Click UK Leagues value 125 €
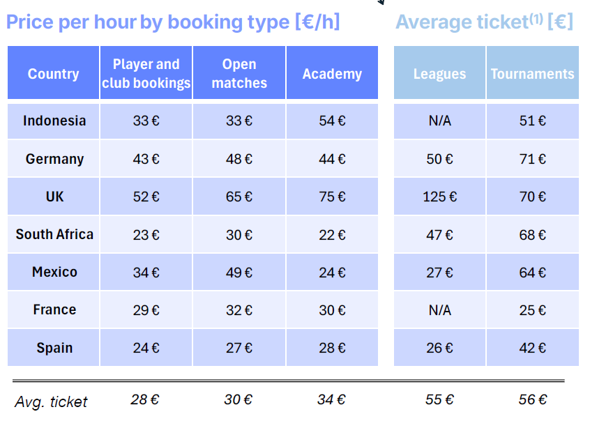 click(x=439, y=197)
